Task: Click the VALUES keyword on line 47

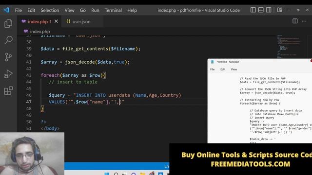Action: point(57,102)
